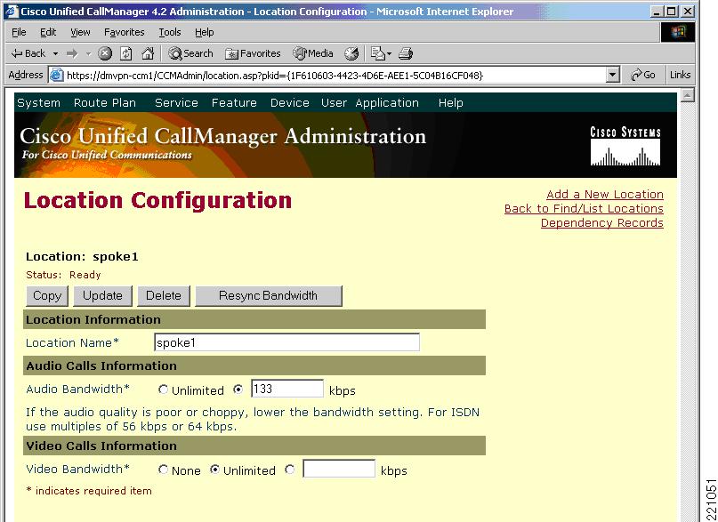Open the Application navigation menu
718x522 pixels.
[x=387, y=103]
